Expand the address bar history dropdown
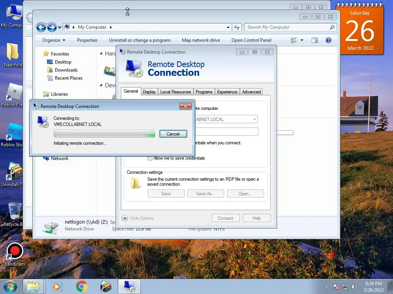The width and height of the screenshot is (393, 294). click(x=228, y=27)
